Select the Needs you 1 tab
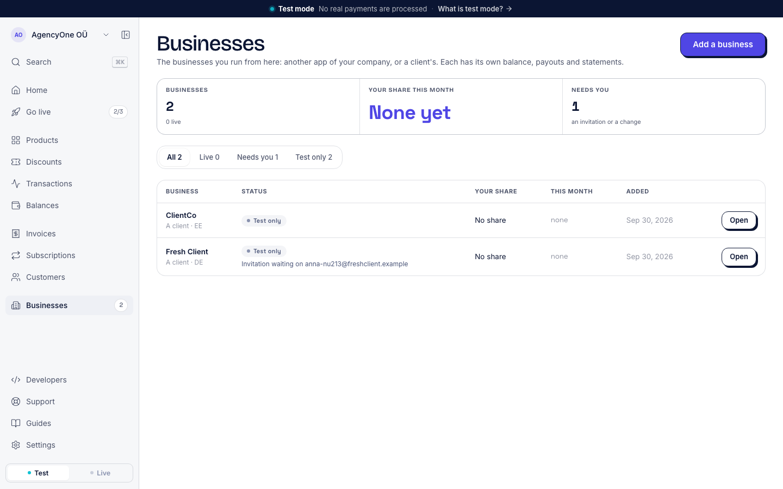The width and height of the screenshot is (783, 489). click(258, 157)
